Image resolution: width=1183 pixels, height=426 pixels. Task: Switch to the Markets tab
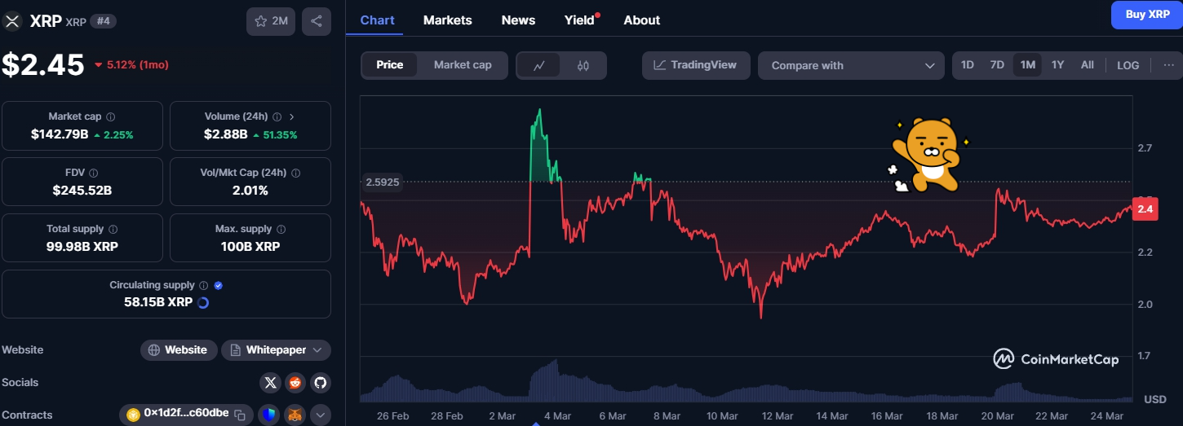[447, 20]
